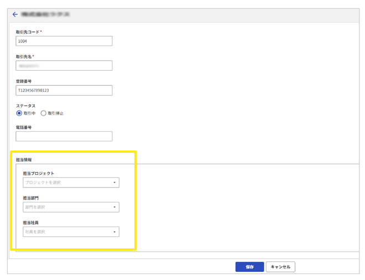365x280 pixels.
Task: Click the 登録番号 input field
Action: (x=64, y=90)
